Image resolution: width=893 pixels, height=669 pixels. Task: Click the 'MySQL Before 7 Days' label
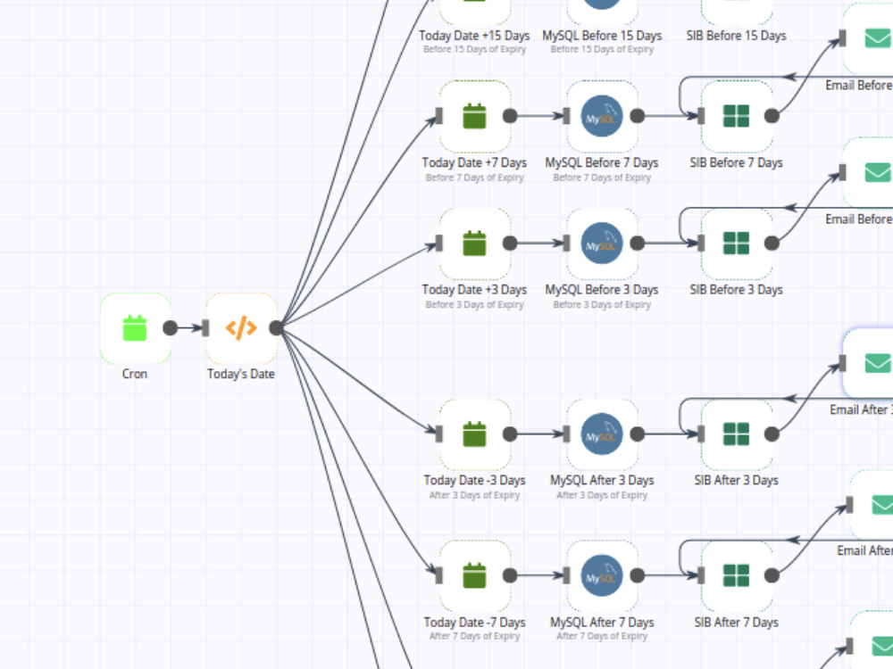[602, 163]
